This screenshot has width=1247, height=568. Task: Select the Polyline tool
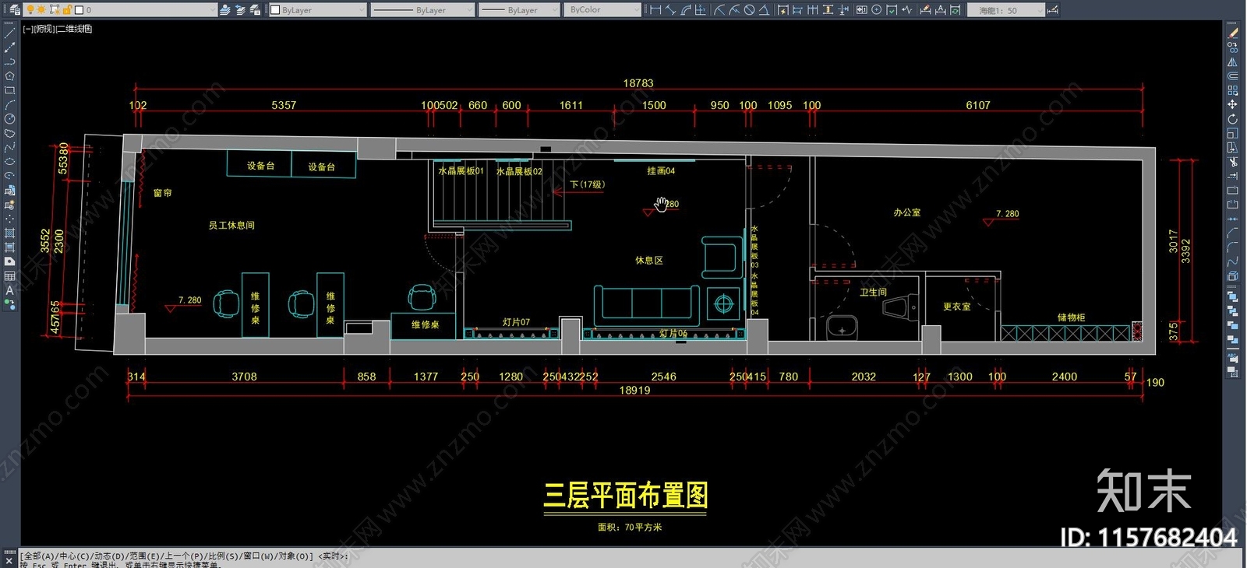point(9,61)
